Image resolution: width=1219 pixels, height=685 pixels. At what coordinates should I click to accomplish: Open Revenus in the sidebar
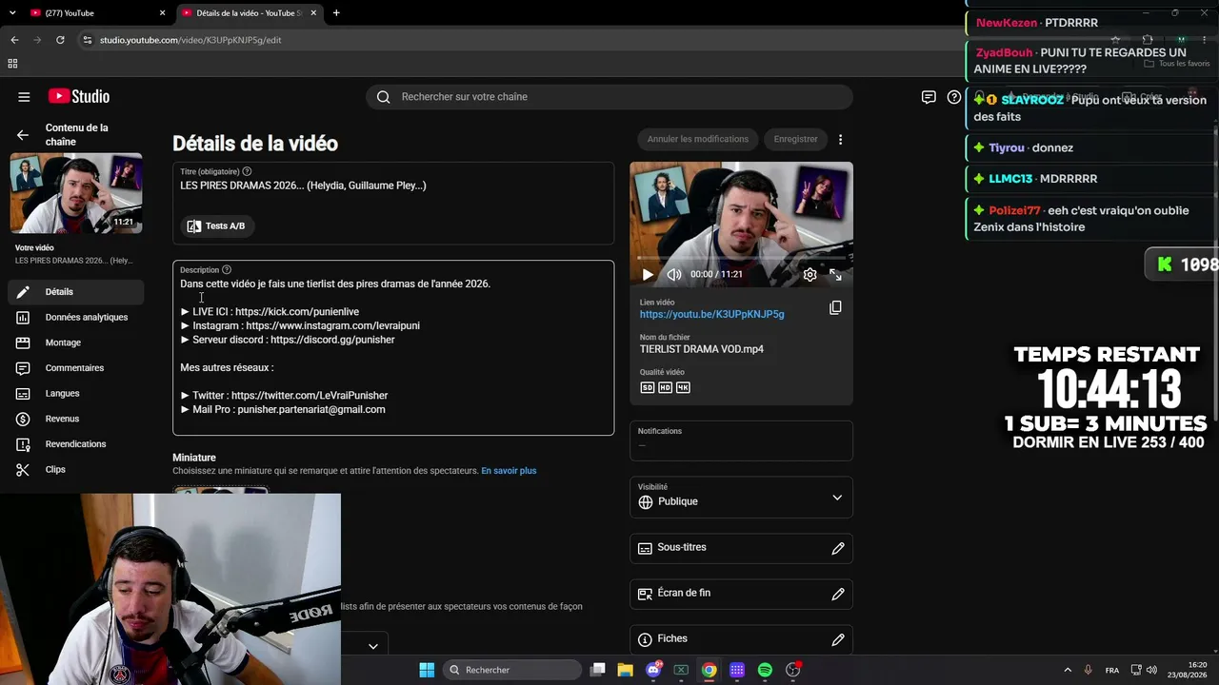[x=76, y=419]
